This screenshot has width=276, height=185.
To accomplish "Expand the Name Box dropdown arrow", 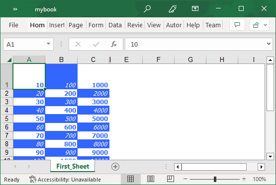I will (x=48, y=44).
